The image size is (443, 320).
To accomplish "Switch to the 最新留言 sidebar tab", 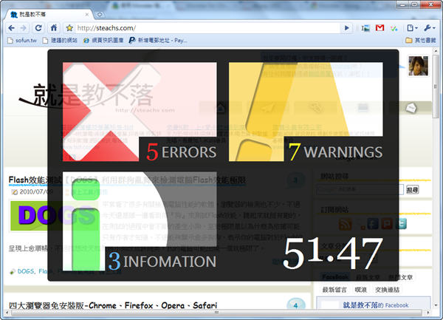I will pos(334,290).
